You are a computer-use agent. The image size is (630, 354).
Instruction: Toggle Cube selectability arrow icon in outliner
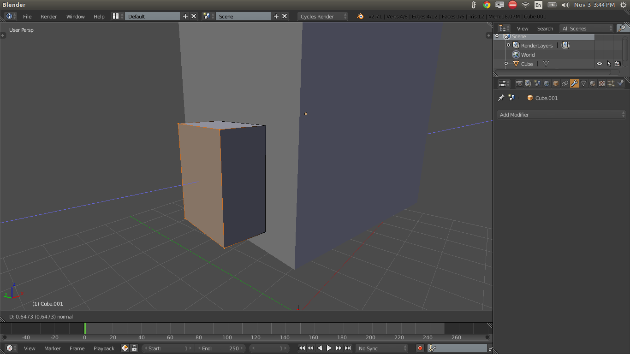[x=609, y=63]
